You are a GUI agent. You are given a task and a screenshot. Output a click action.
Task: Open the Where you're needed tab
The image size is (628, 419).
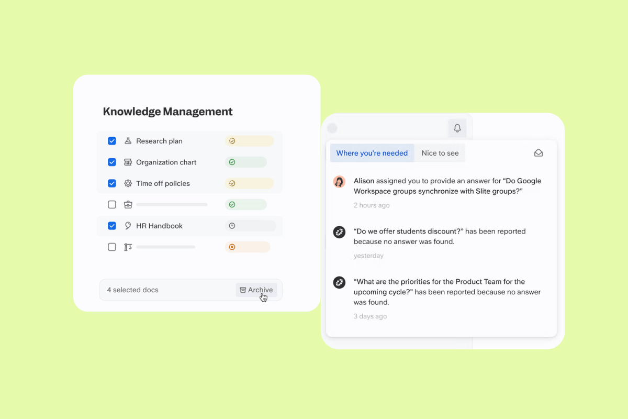(x=372, y=152)
